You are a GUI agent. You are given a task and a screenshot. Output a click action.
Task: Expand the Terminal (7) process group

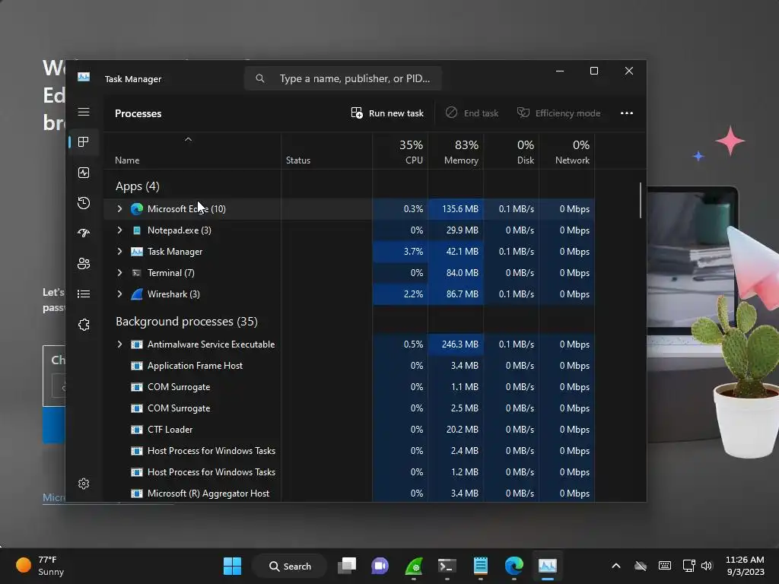(x=119, y=273)
